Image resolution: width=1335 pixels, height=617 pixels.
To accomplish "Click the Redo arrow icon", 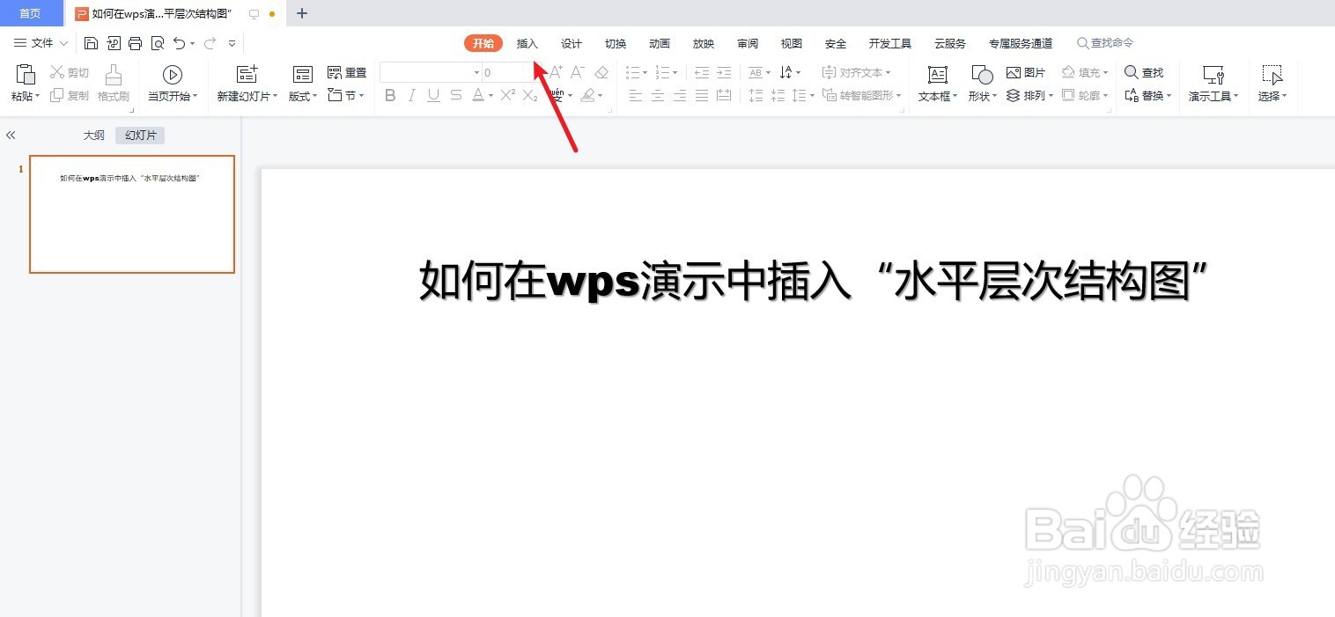I will pyautogui.click(x=210, y=43).
